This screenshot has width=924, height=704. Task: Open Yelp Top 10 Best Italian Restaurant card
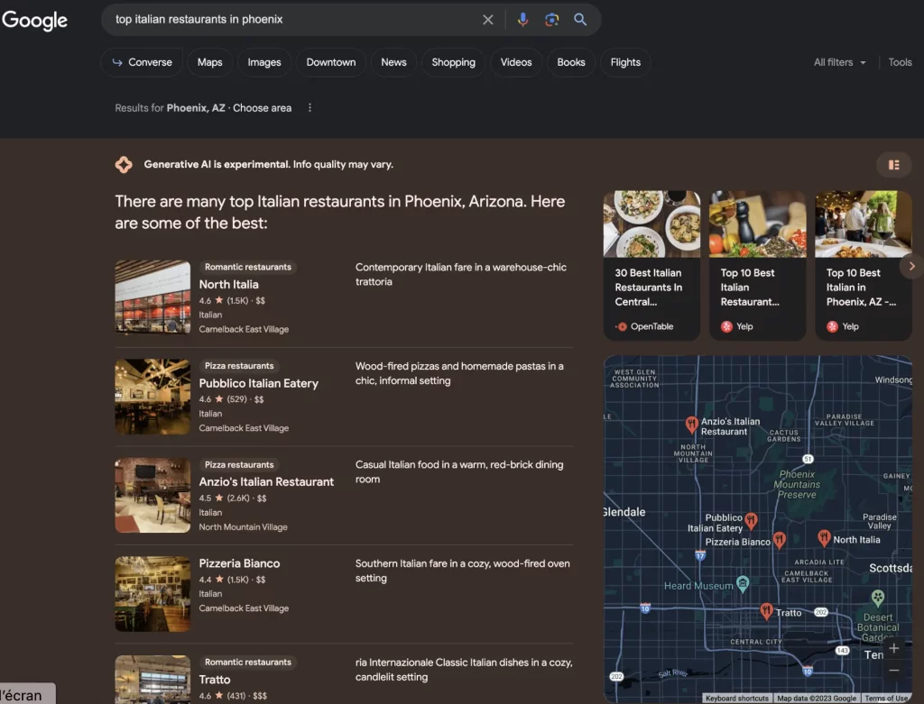click(757, 266)
